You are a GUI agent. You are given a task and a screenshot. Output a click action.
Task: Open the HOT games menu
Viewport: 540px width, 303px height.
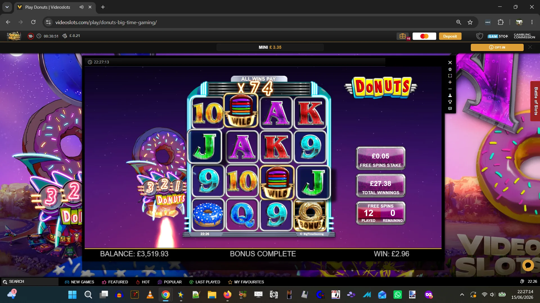click(143, 282)
